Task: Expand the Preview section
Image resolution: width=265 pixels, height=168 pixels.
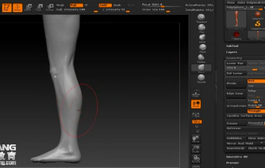Action: [233, 163]
